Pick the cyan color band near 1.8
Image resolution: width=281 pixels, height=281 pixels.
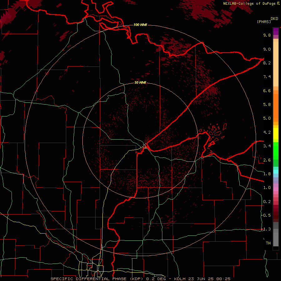click(276, 172)
